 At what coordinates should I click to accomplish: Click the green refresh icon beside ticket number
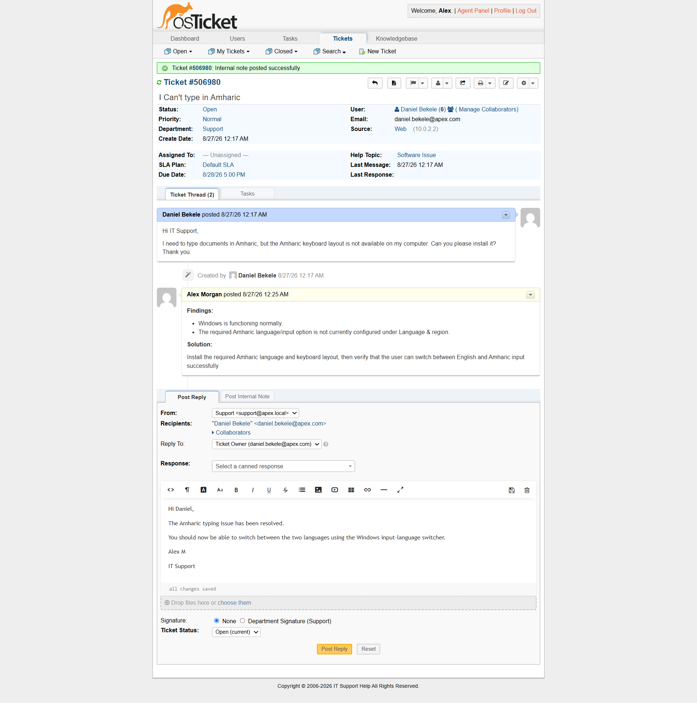click(x=159, y=83)
